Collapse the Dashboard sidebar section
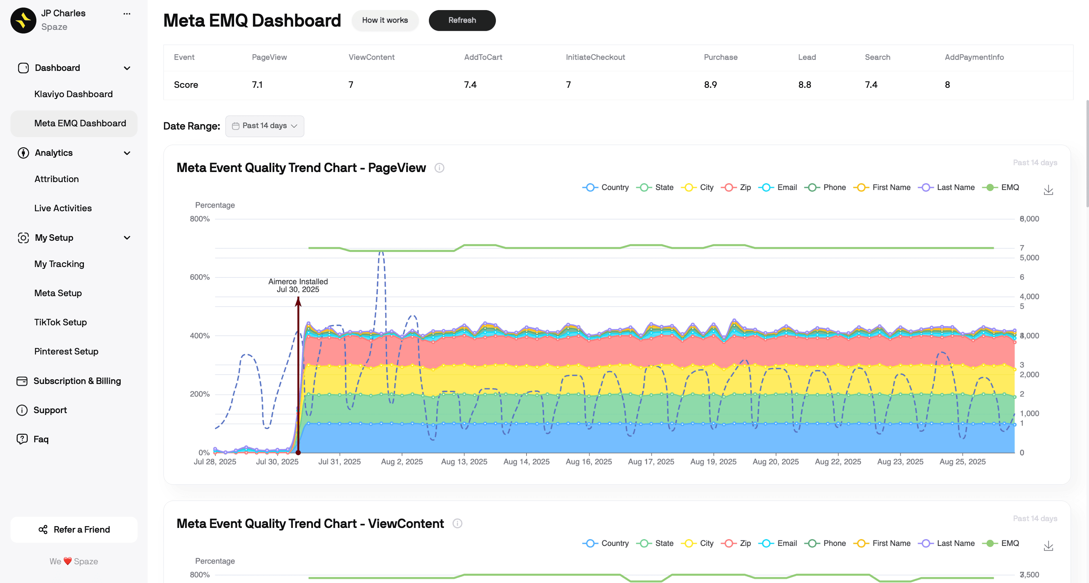The width and height of the screenshot is (1089, 583). (127, 68)
